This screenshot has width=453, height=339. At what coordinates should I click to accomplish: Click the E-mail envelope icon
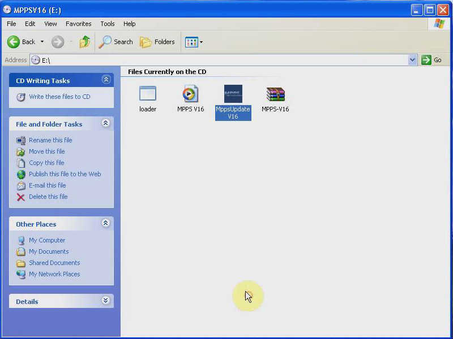pos(21,186)
